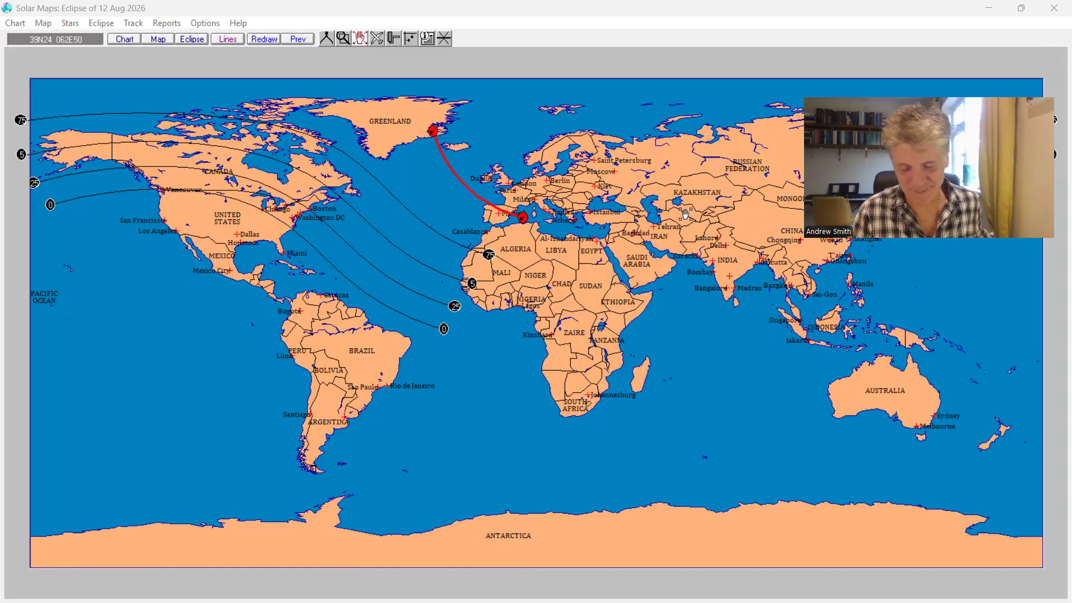Open the info list toolbar icon

[x=427, y=39]
